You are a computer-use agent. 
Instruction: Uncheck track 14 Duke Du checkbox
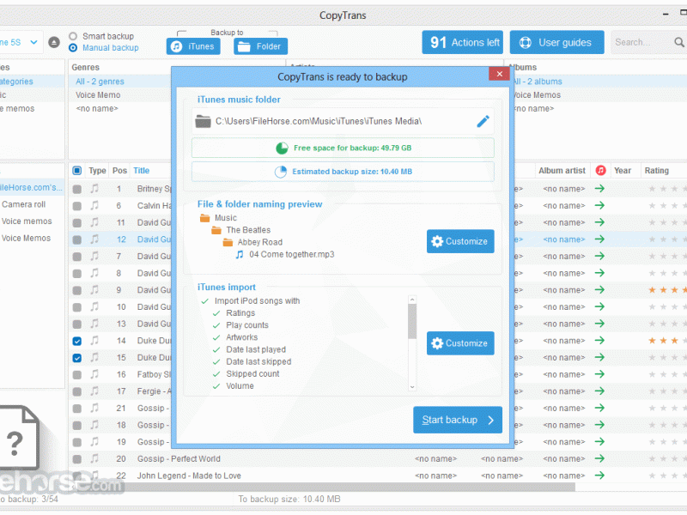[x=77, y=341]
